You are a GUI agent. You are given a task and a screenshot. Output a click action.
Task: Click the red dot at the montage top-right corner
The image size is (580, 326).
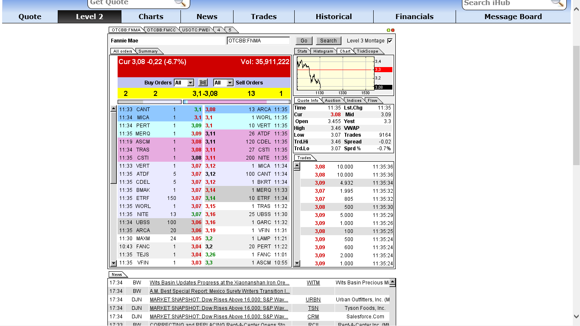(392, 30)
